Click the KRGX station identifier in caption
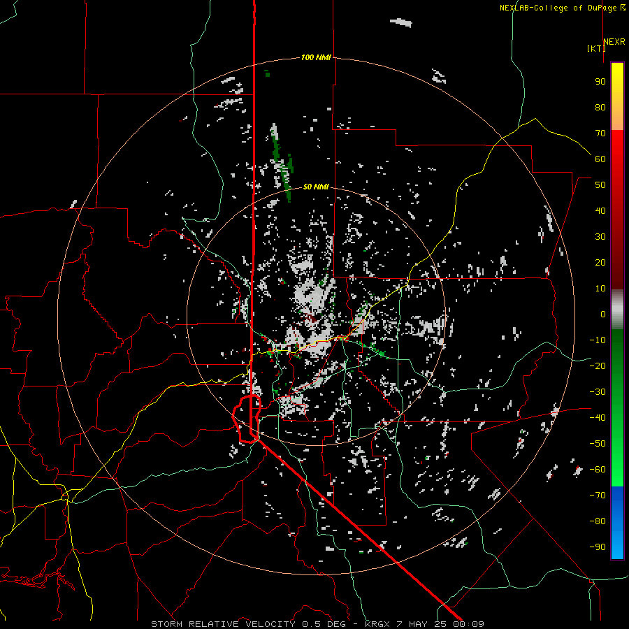 point(377,624)
